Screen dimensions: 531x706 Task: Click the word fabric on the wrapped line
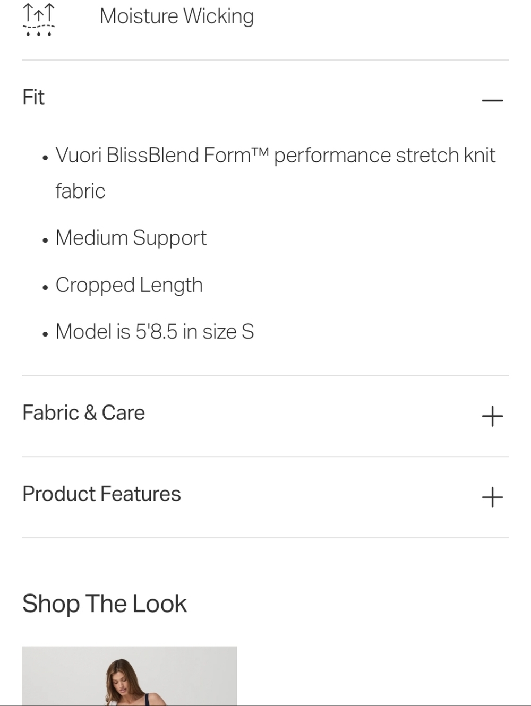(x=80, y=191)
